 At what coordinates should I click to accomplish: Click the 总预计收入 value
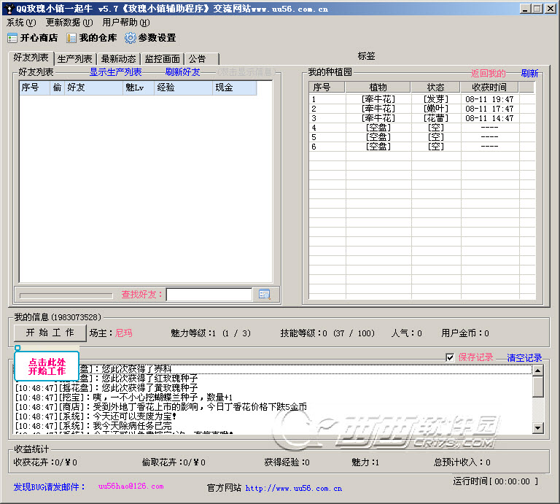pos(488,462)
